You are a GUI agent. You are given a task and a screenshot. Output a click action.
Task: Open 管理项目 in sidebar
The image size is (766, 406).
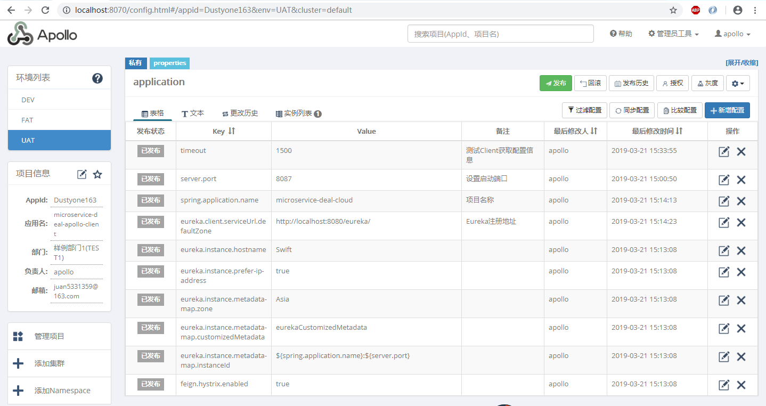[59, 336]
